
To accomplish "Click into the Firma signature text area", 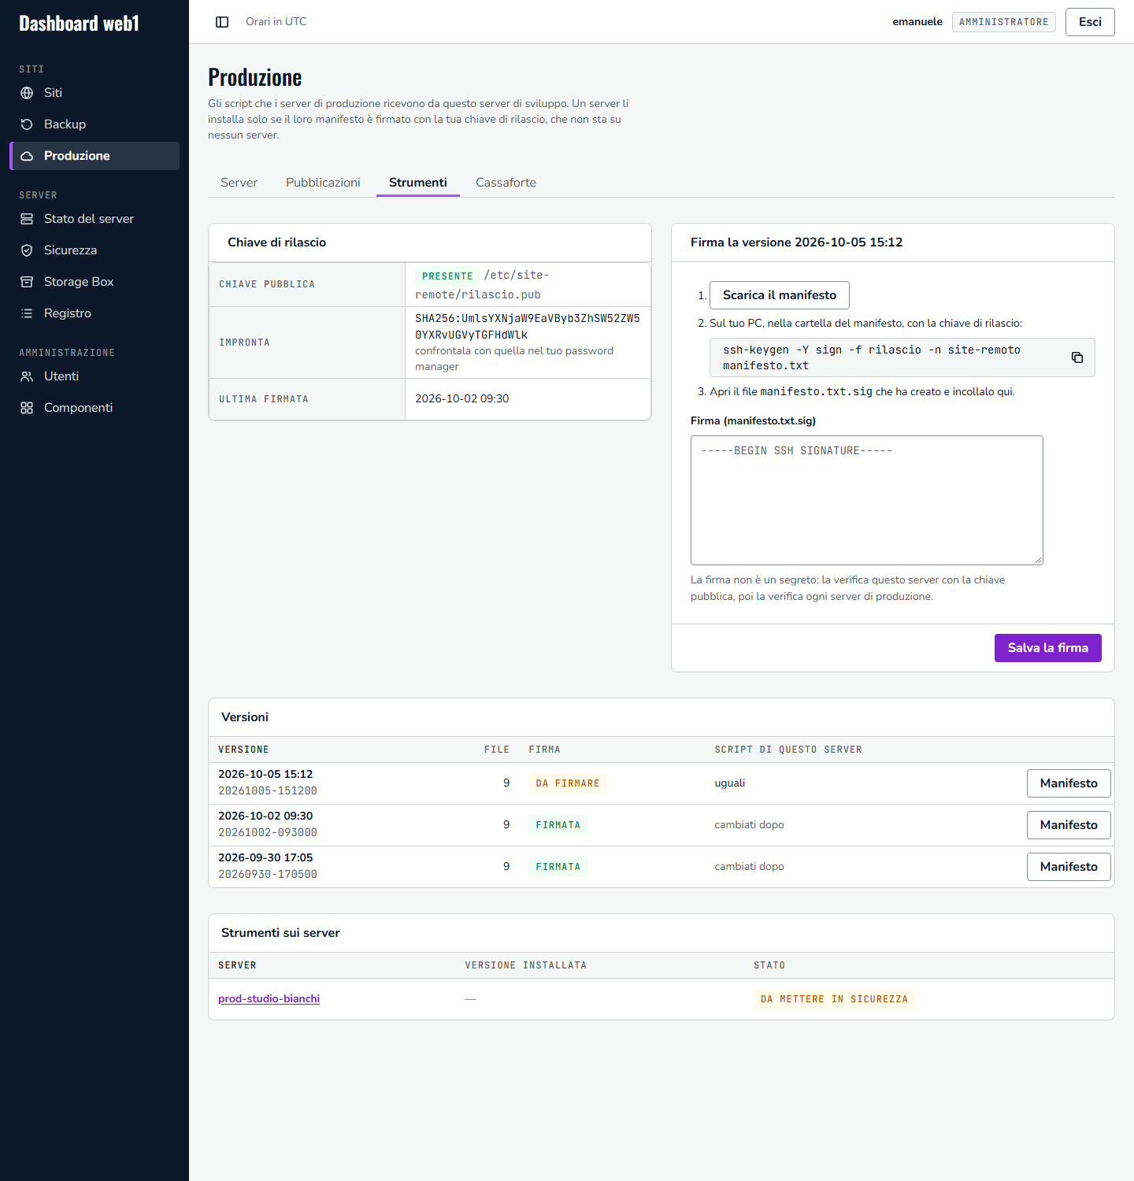I will 866,500.
